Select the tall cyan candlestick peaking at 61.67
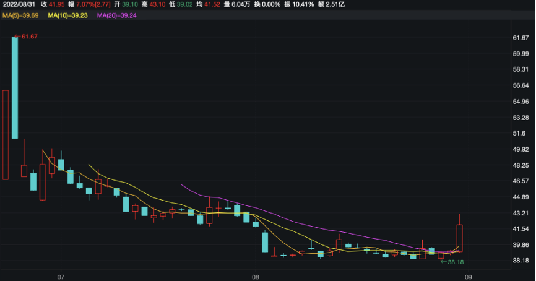 (x=15, y=87)
